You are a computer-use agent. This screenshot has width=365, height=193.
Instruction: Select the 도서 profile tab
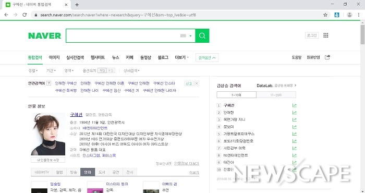pos(102,172)
